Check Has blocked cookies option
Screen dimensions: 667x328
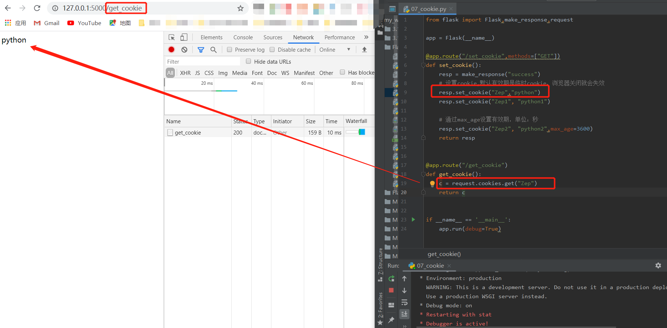click(x=342, y=72)
